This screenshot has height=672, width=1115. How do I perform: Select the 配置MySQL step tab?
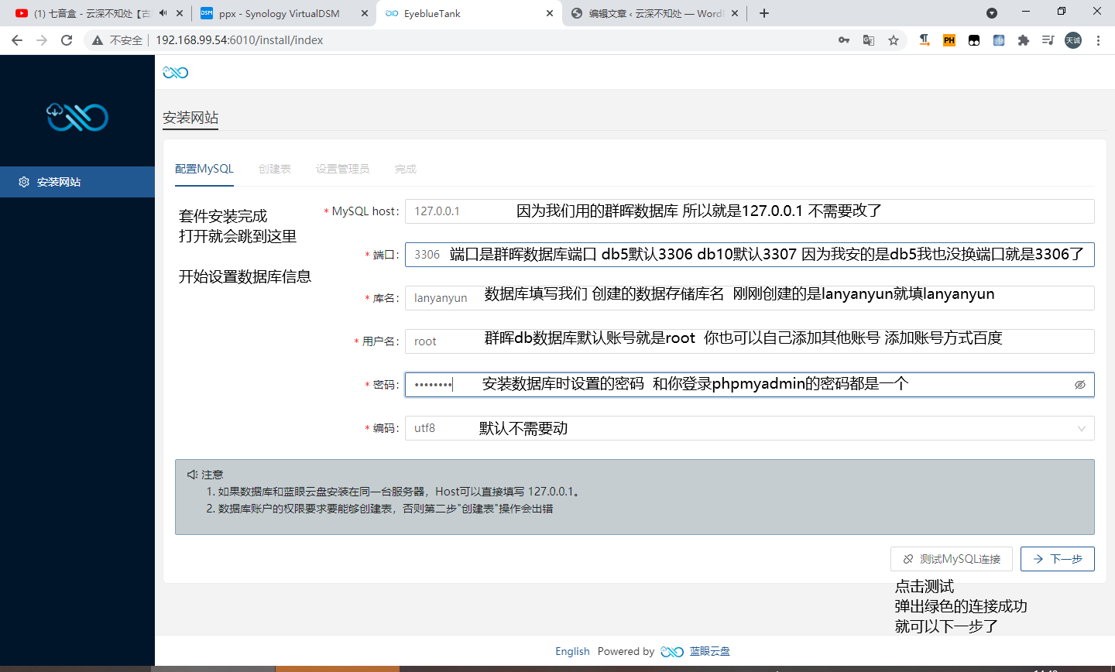pyautogui.click(x=204, y=168)
